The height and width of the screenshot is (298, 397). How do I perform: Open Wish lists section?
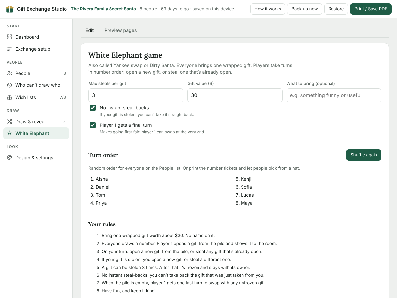click(36, 97)
